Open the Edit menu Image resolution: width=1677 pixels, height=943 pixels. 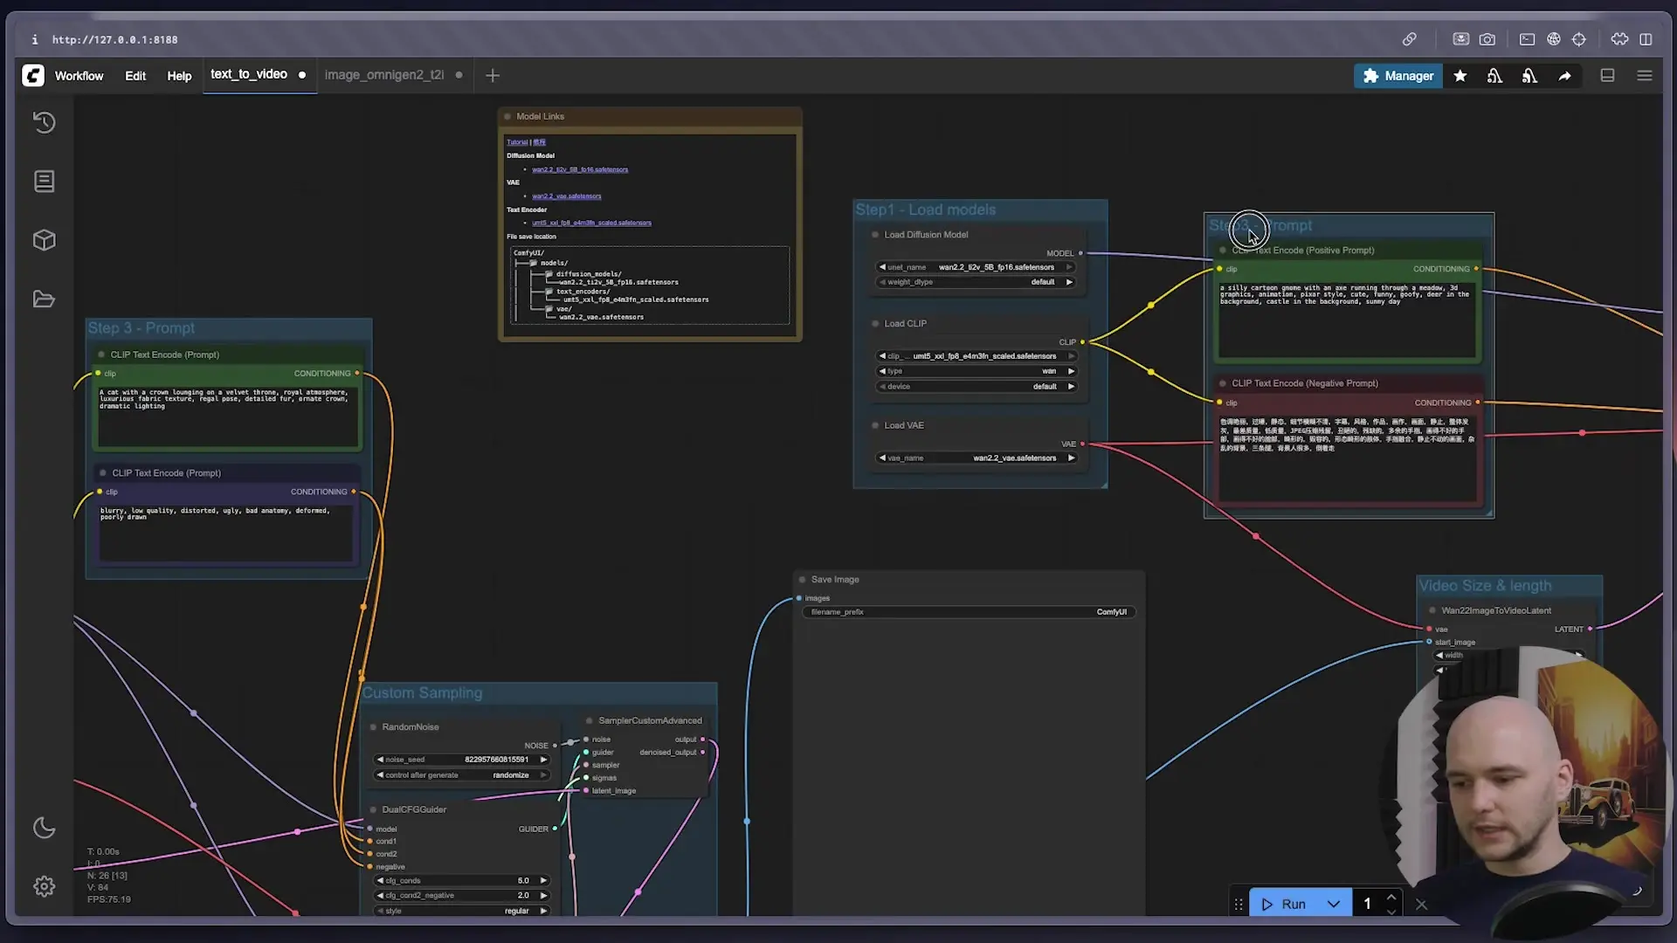click(x=135, y=76)
